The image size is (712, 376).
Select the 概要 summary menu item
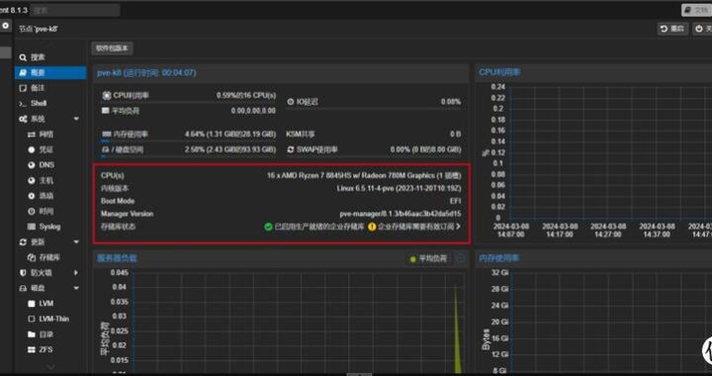point(50,72)
